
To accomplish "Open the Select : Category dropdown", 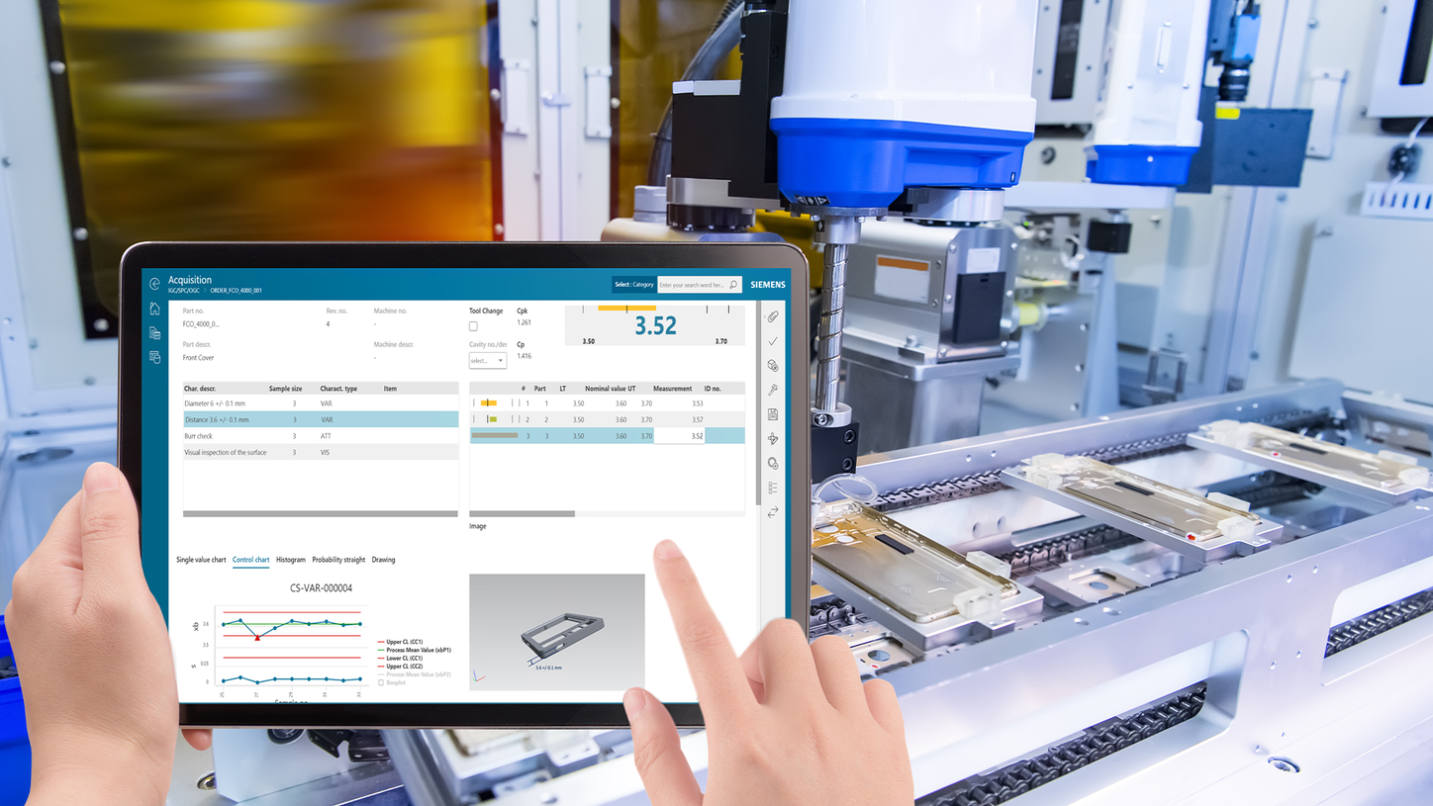I will tap(635, 284).
